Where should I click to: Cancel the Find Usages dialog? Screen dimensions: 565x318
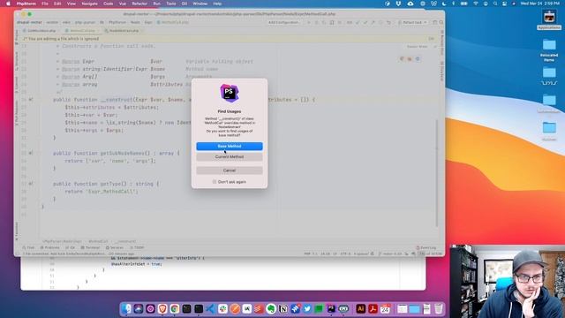230,170
